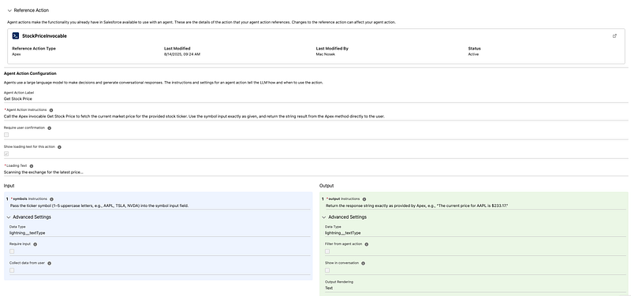This screenshot has height=296, width=631.
Task: Show info for Show in conversation
Action: (x=363, y=264)
